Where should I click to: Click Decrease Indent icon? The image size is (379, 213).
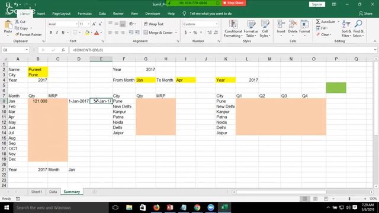[131, 33]
